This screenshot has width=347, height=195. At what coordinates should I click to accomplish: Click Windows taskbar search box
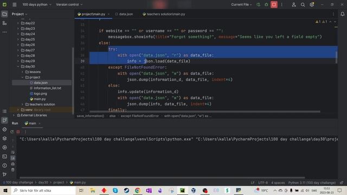coord(43,190)
